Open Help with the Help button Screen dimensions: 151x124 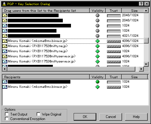[x=136, y=117]
